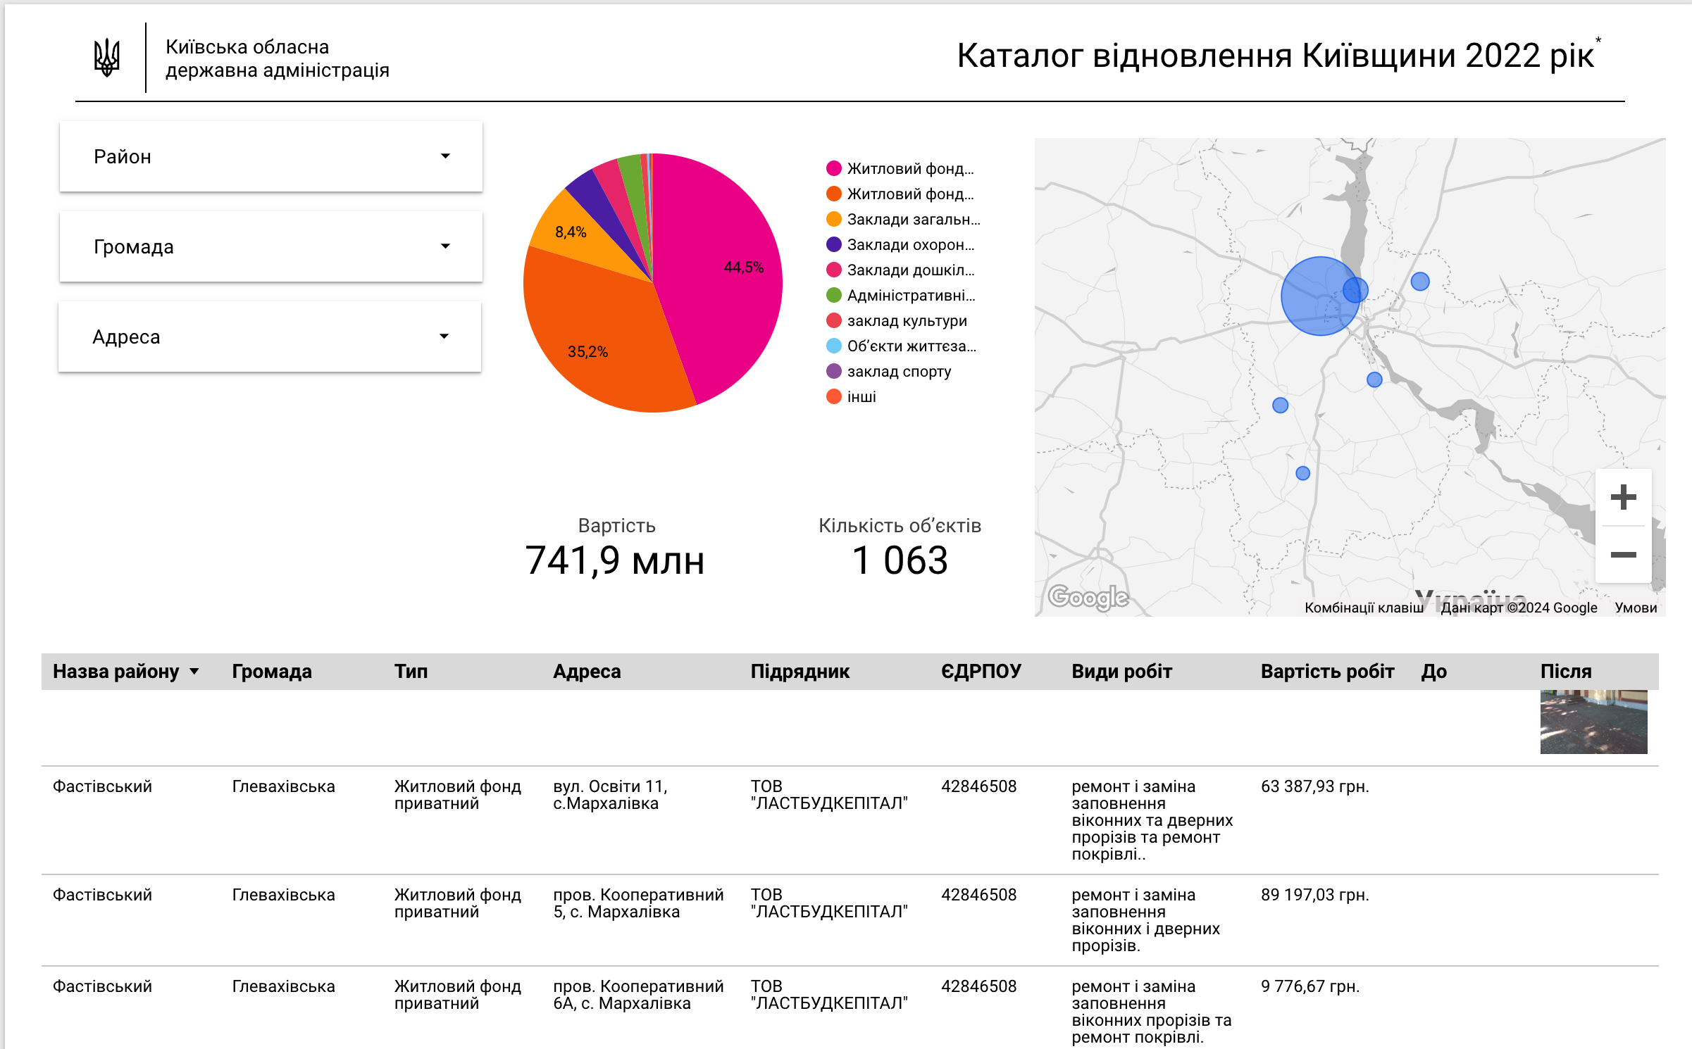1692x1049 pixels.
Task: Click the Google logo on map
Action: [1088, 597]
